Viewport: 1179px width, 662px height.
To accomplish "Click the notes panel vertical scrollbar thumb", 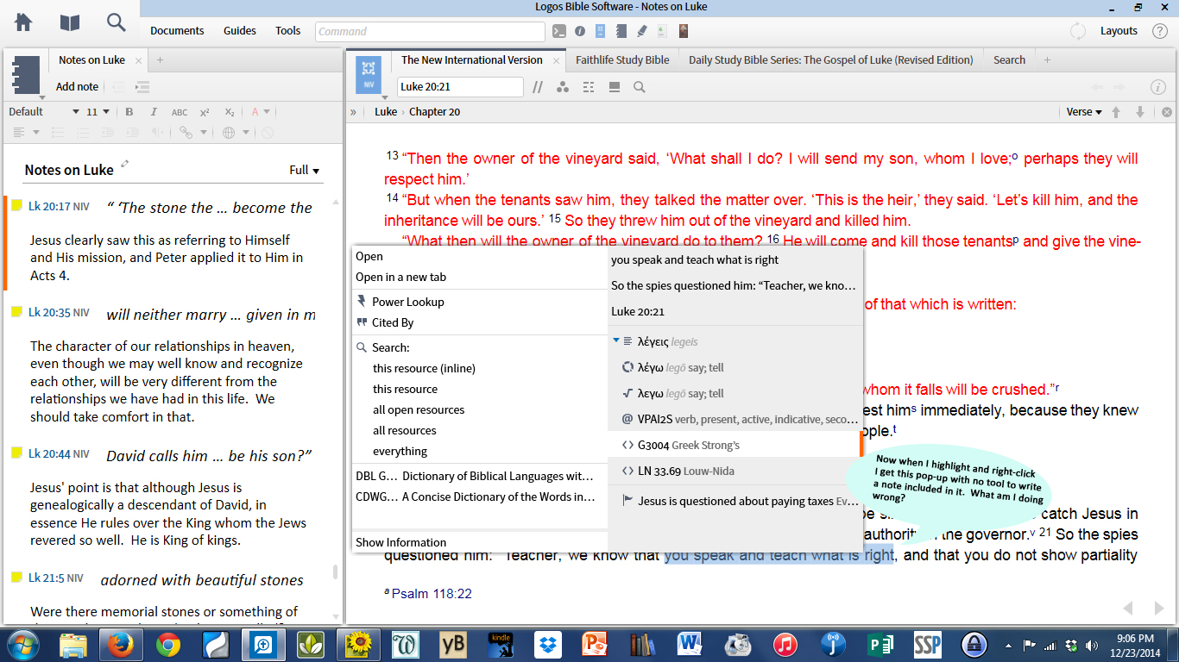I will [335, 572].
